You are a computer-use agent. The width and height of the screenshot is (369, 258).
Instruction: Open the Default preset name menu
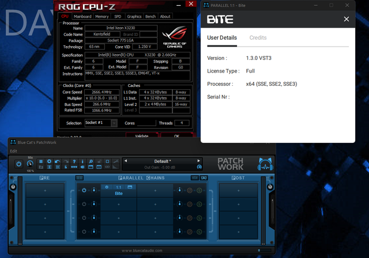163,161
